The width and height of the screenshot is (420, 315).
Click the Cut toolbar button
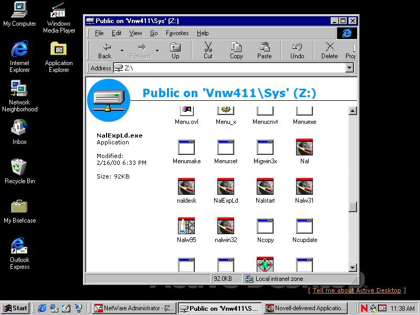pos(208,50)
